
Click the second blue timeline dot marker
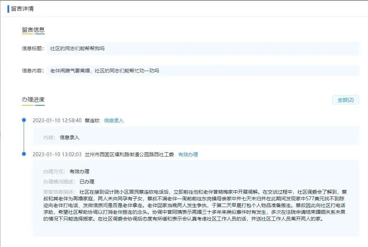(24, 154)
